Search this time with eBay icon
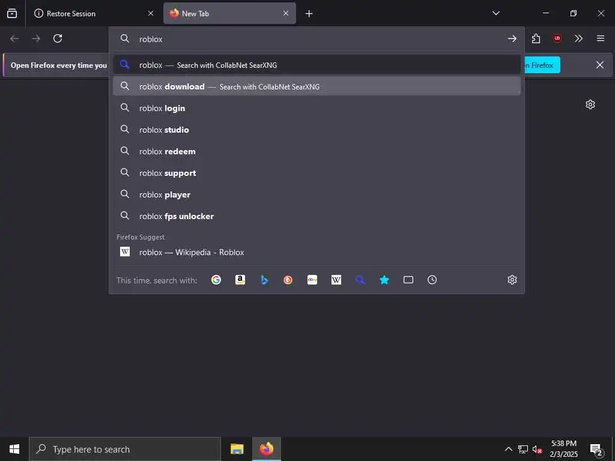The image size is (615, 461). point(312,280)
